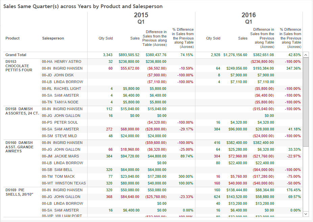Click salesperson 00-RL Rachel Light
This screenshot has width=313, height=222.
[x=62, y=89]
